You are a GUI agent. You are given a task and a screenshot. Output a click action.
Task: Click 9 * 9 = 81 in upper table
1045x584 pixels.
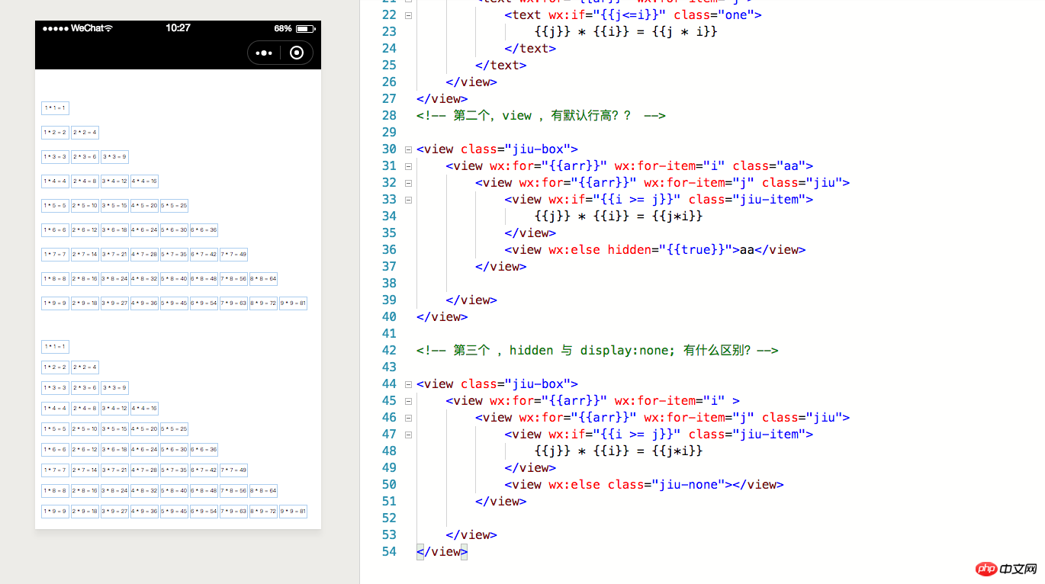293,303
